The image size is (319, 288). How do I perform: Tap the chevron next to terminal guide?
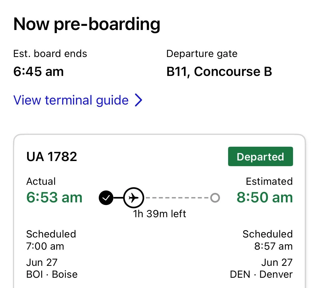coord(139,100)
